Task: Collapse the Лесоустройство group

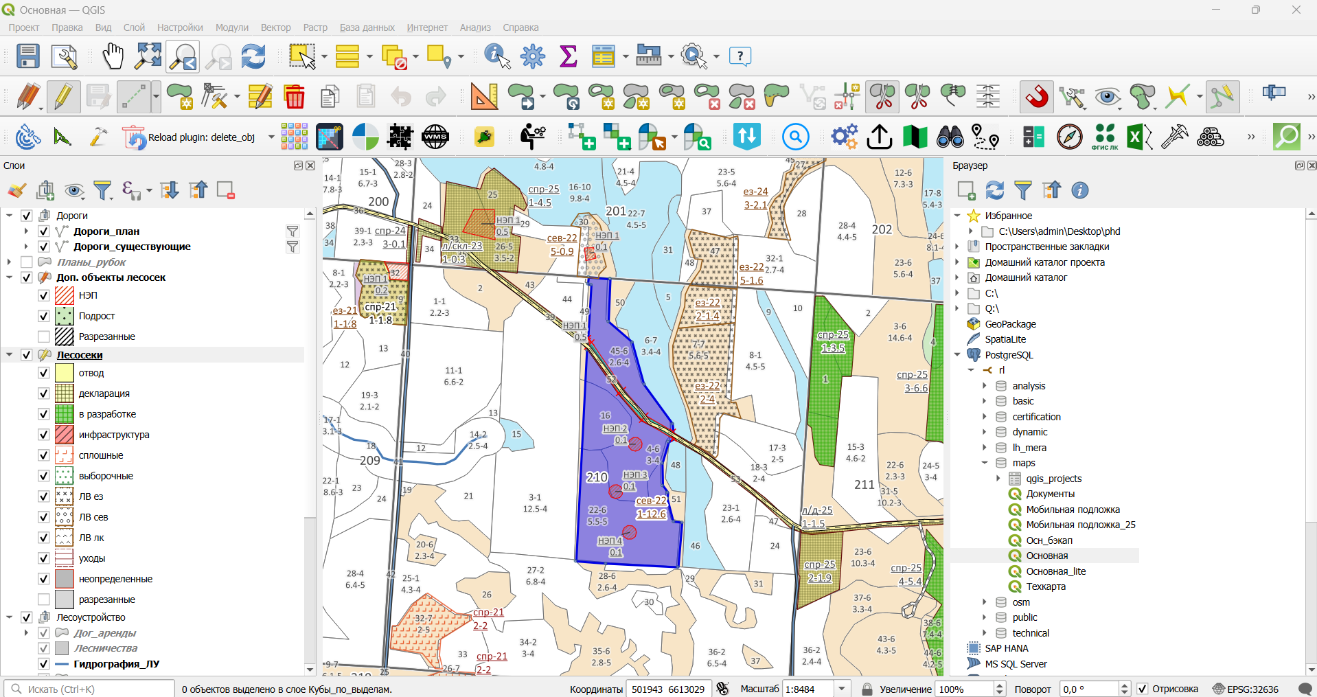Action: click(x=10, y=617)
